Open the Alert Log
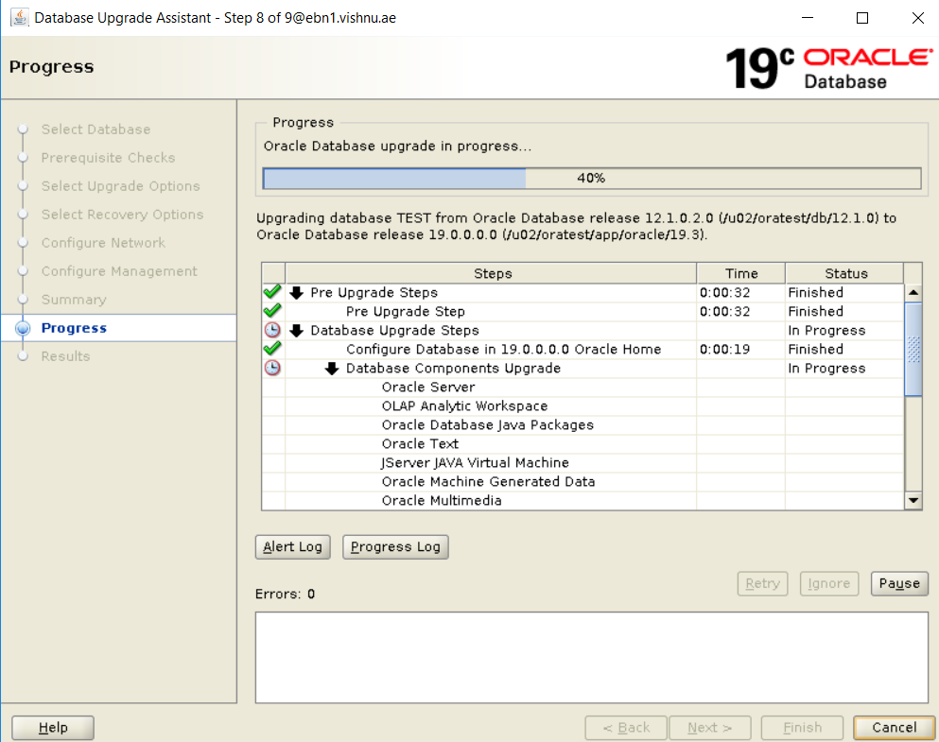 [293, 547]
